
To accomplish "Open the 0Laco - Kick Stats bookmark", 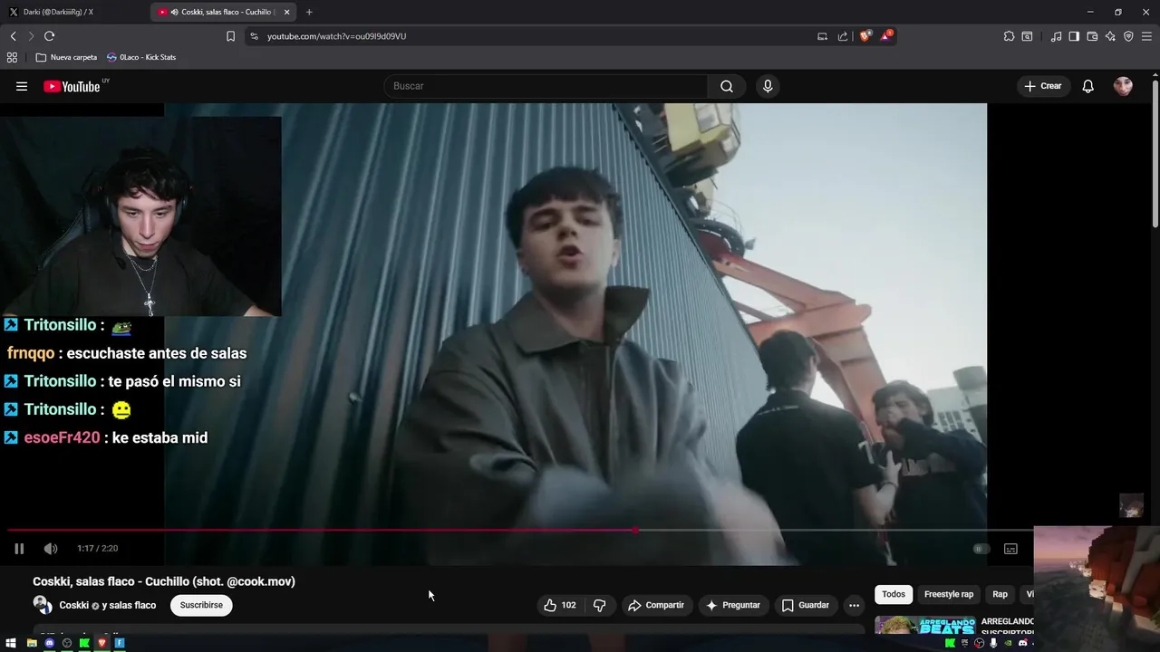I will point(141,57).
